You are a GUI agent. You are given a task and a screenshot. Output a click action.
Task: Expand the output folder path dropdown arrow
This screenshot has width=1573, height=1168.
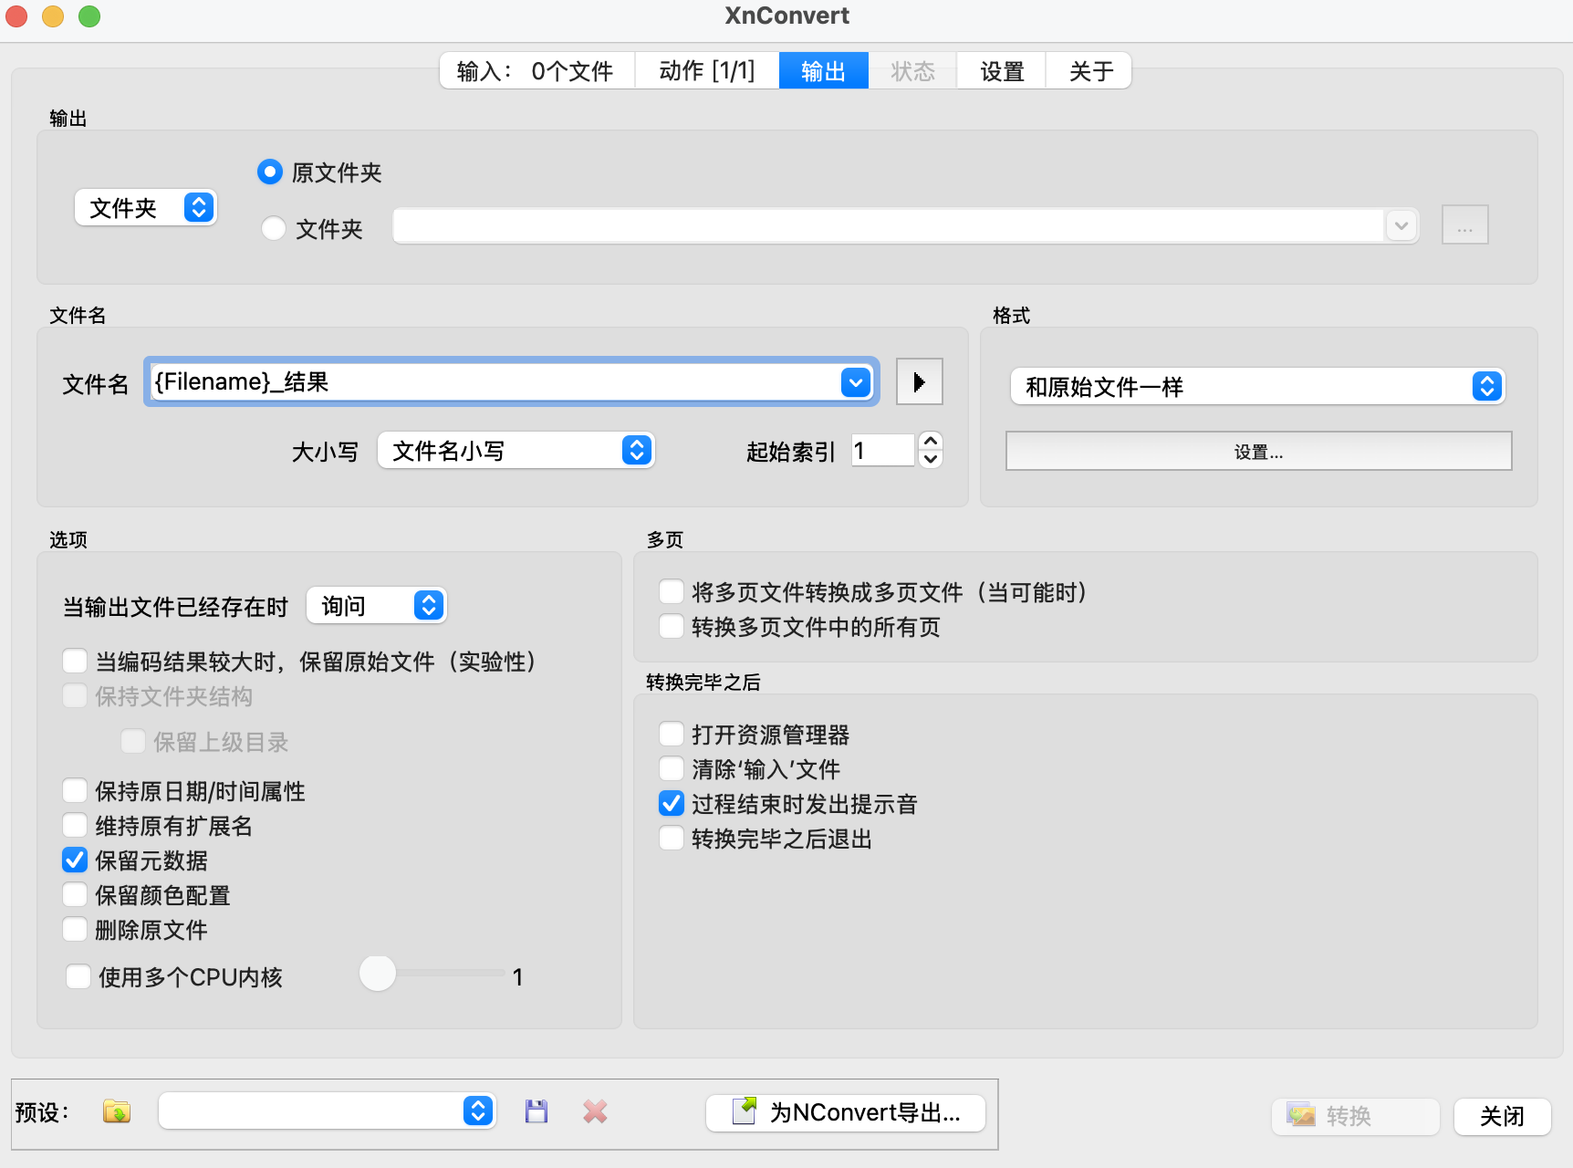coord(1401,225)
